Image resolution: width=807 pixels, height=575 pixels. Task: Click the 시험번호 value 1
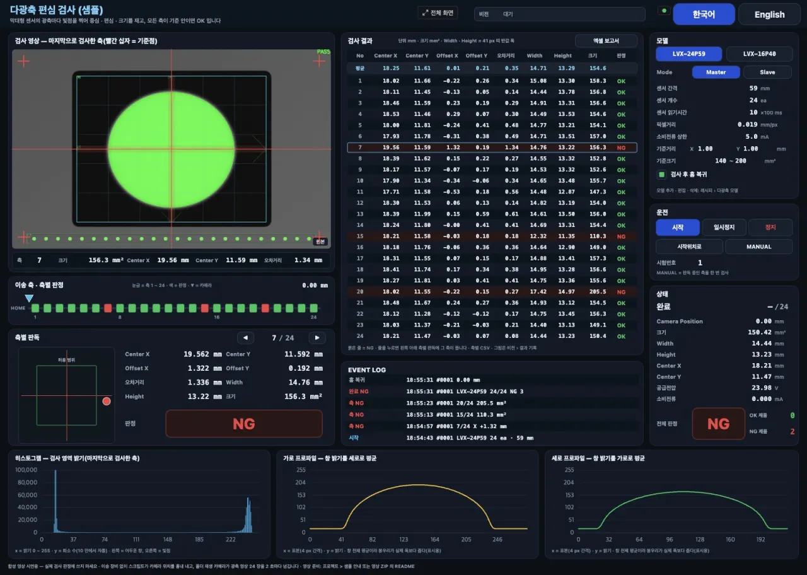pyautogui.click(x=700, y=262)
